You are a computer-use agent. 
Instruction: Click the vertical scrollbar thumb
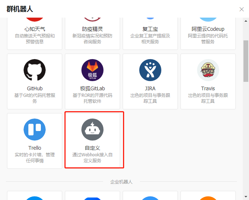[246, 61]
